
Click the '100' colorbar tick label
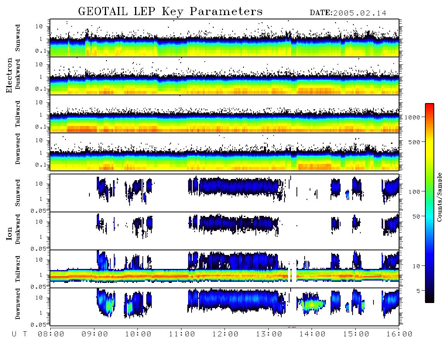(415, 192)
